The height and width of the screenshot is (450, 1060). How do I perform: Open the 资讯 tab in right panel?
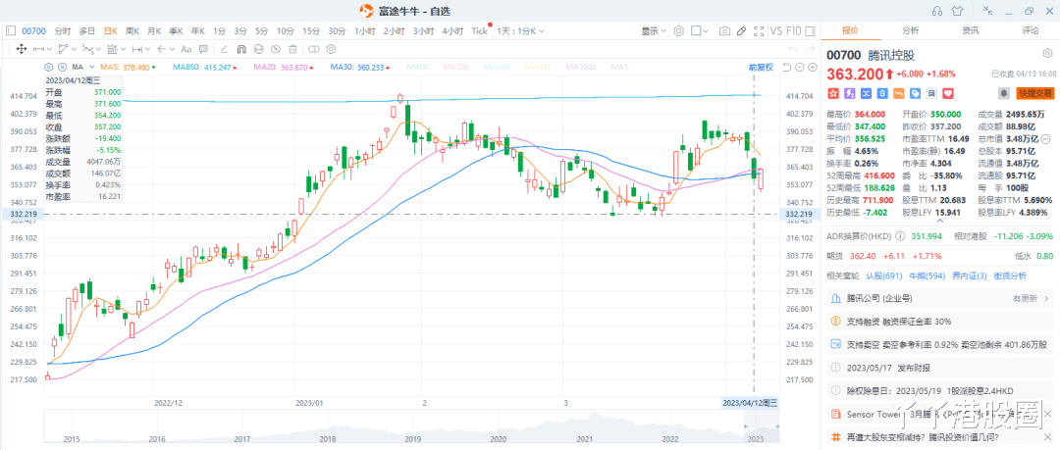click(970, 30)
